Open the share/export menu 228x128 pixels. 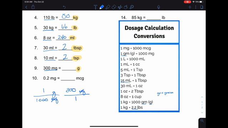coord(33,7)
